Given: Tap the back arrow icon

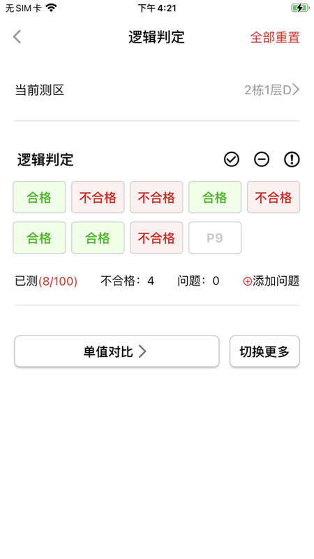Looking at the screenshot, I should [17, 37].
